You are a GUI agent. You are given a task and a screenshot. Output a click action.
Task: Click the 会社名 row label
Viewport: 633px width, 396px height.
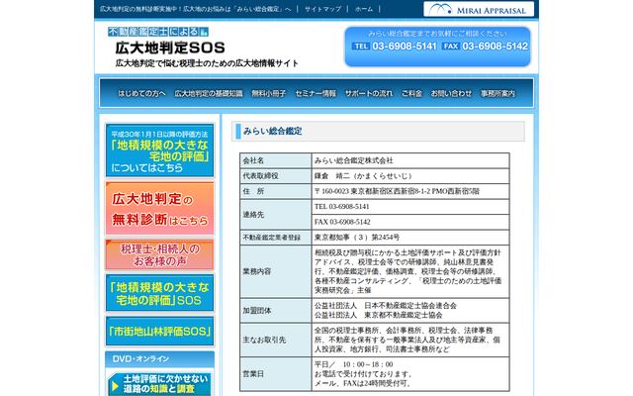(275, 160)
